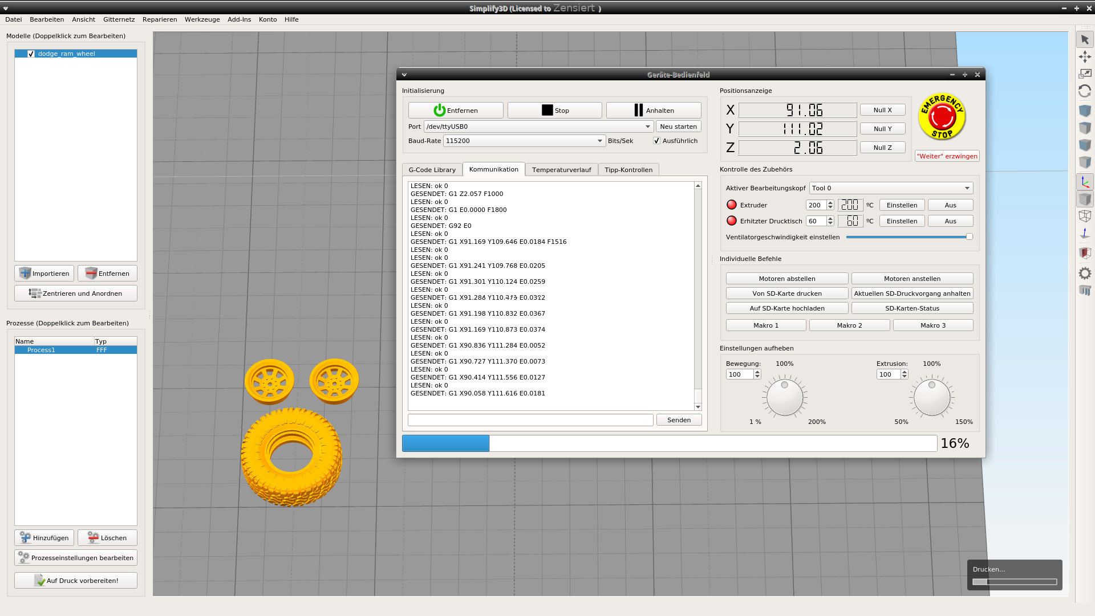Open the Werkzeuge menu
The width and height of the screenshot is (1095, 616).
point(202,19)
